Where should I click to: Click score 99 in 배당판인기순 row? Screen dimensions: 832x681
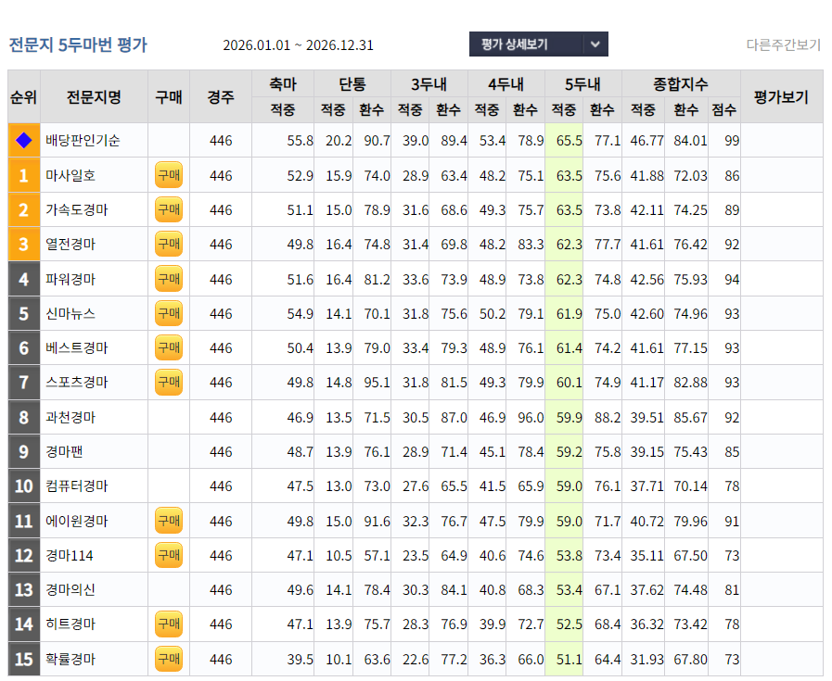point(732,141)
